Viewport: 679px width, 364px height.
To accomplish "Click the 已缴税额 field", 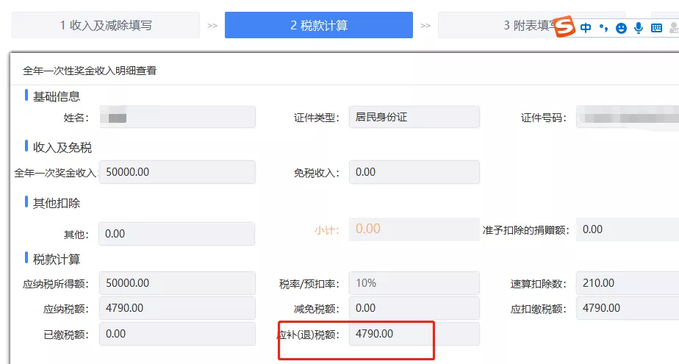I will point(177,334).
